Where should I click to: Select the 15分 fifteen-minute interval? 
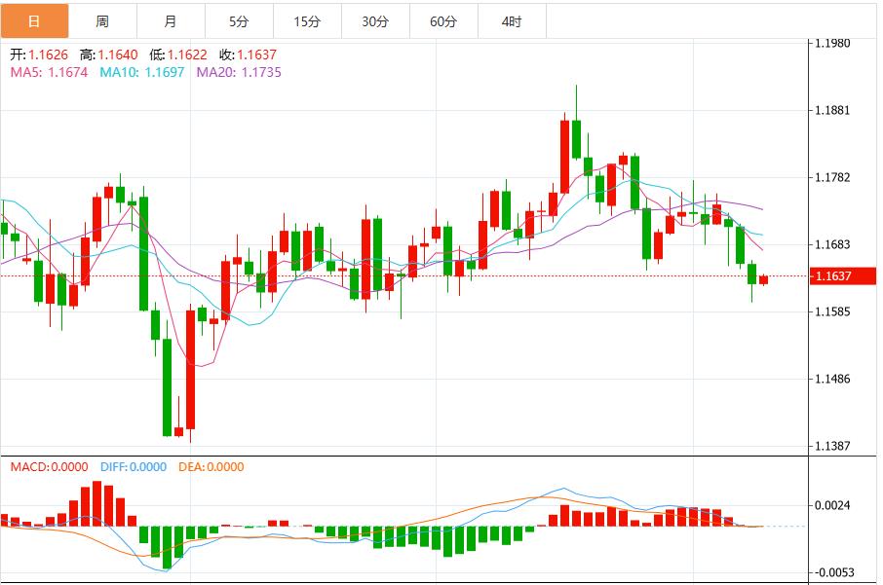(x=305, y=18)
